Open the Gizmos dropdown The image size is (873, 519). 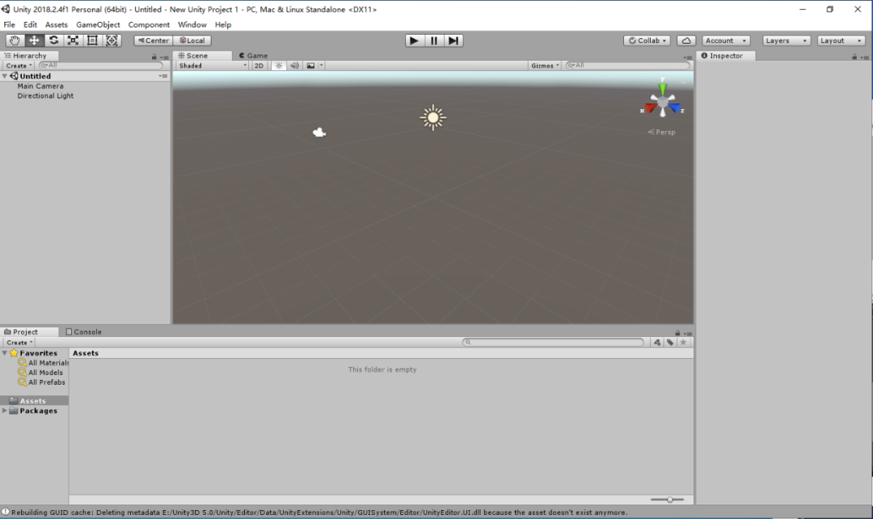545,65
